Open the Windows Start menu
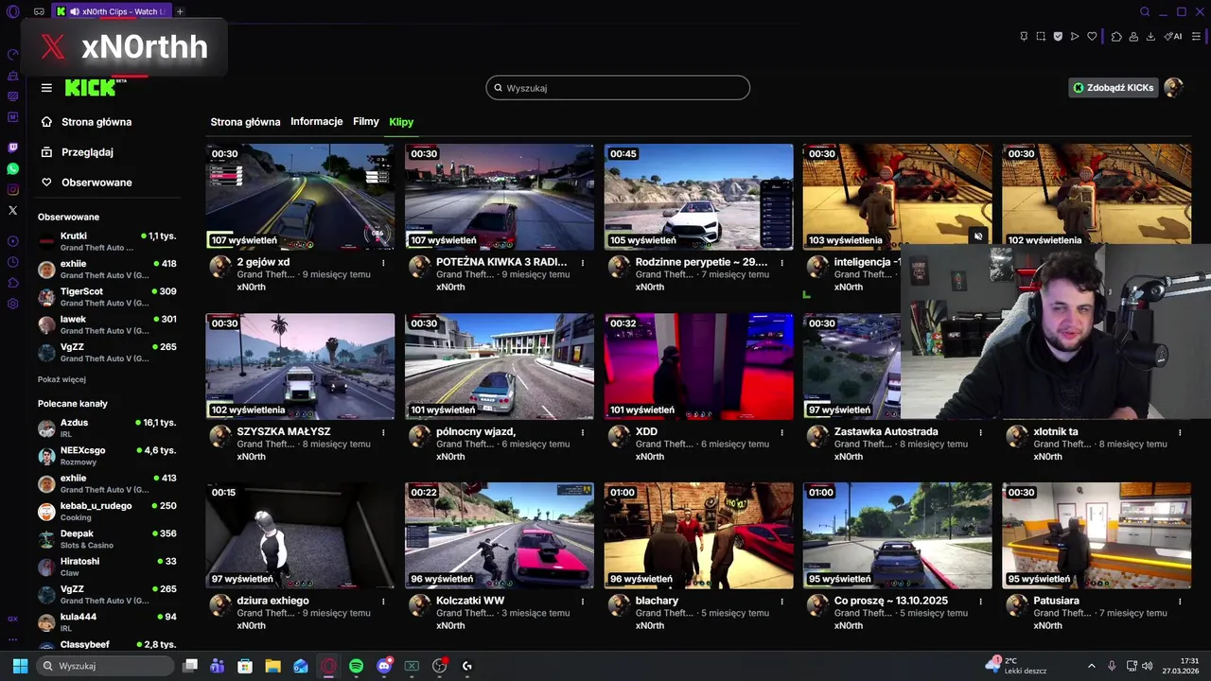This screenshot has width=1211, height=681. (20, 666)
